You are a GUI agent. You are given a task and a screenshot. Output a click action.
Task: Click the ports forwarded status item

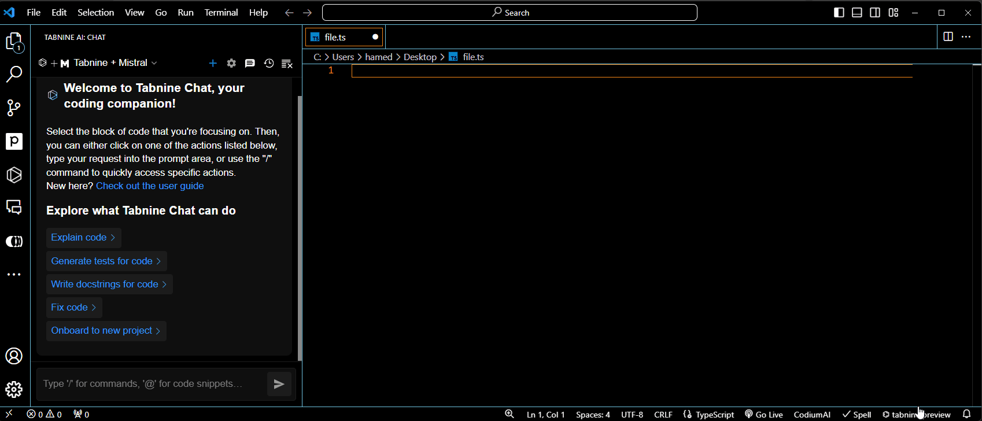pyautogui.click(x=82, y=414)
